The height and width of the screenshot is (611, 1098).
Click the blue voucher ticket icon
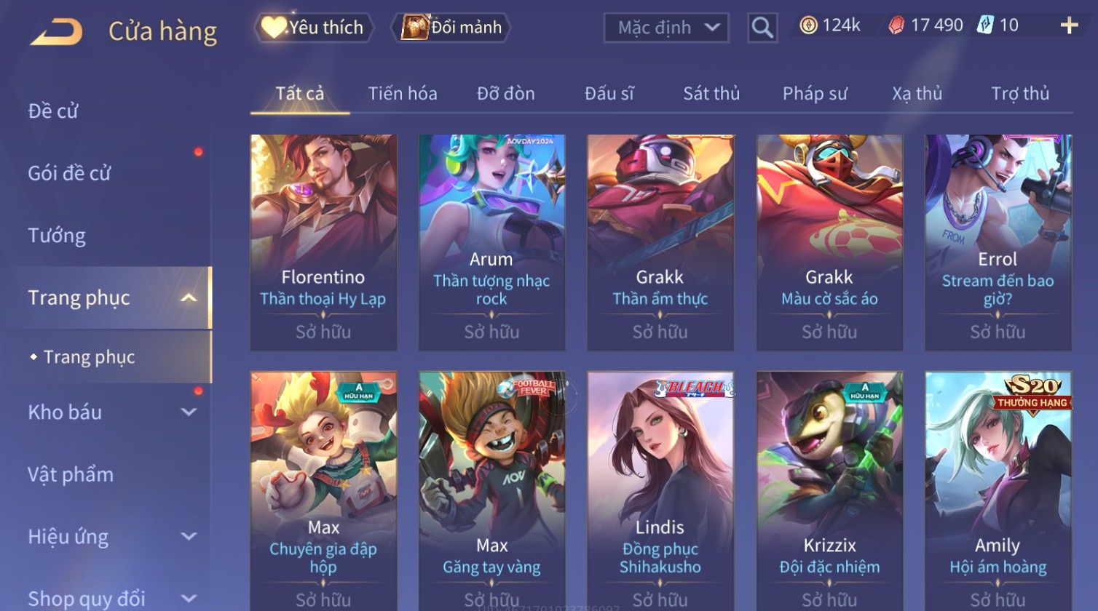coord(985,25)
